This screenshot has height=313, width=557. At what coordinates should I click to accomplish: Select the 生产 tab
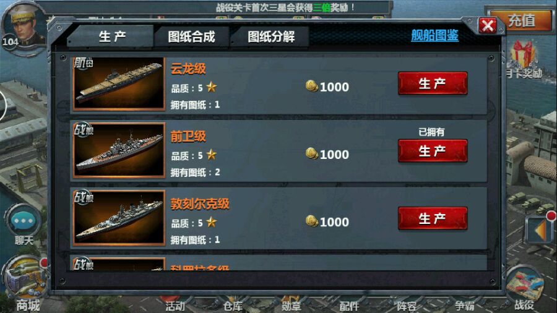(112, 36)
